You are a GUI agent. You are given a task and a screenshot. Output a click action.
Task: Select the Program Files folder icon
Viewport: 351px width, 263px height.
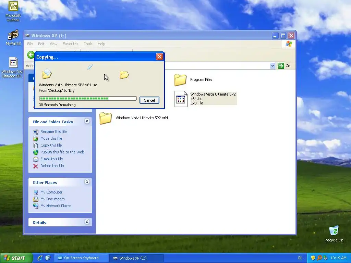coord(180,80)
